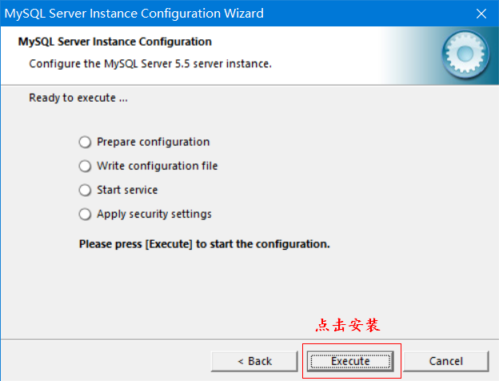
Task: Click the Execute button
Action: 350,361
